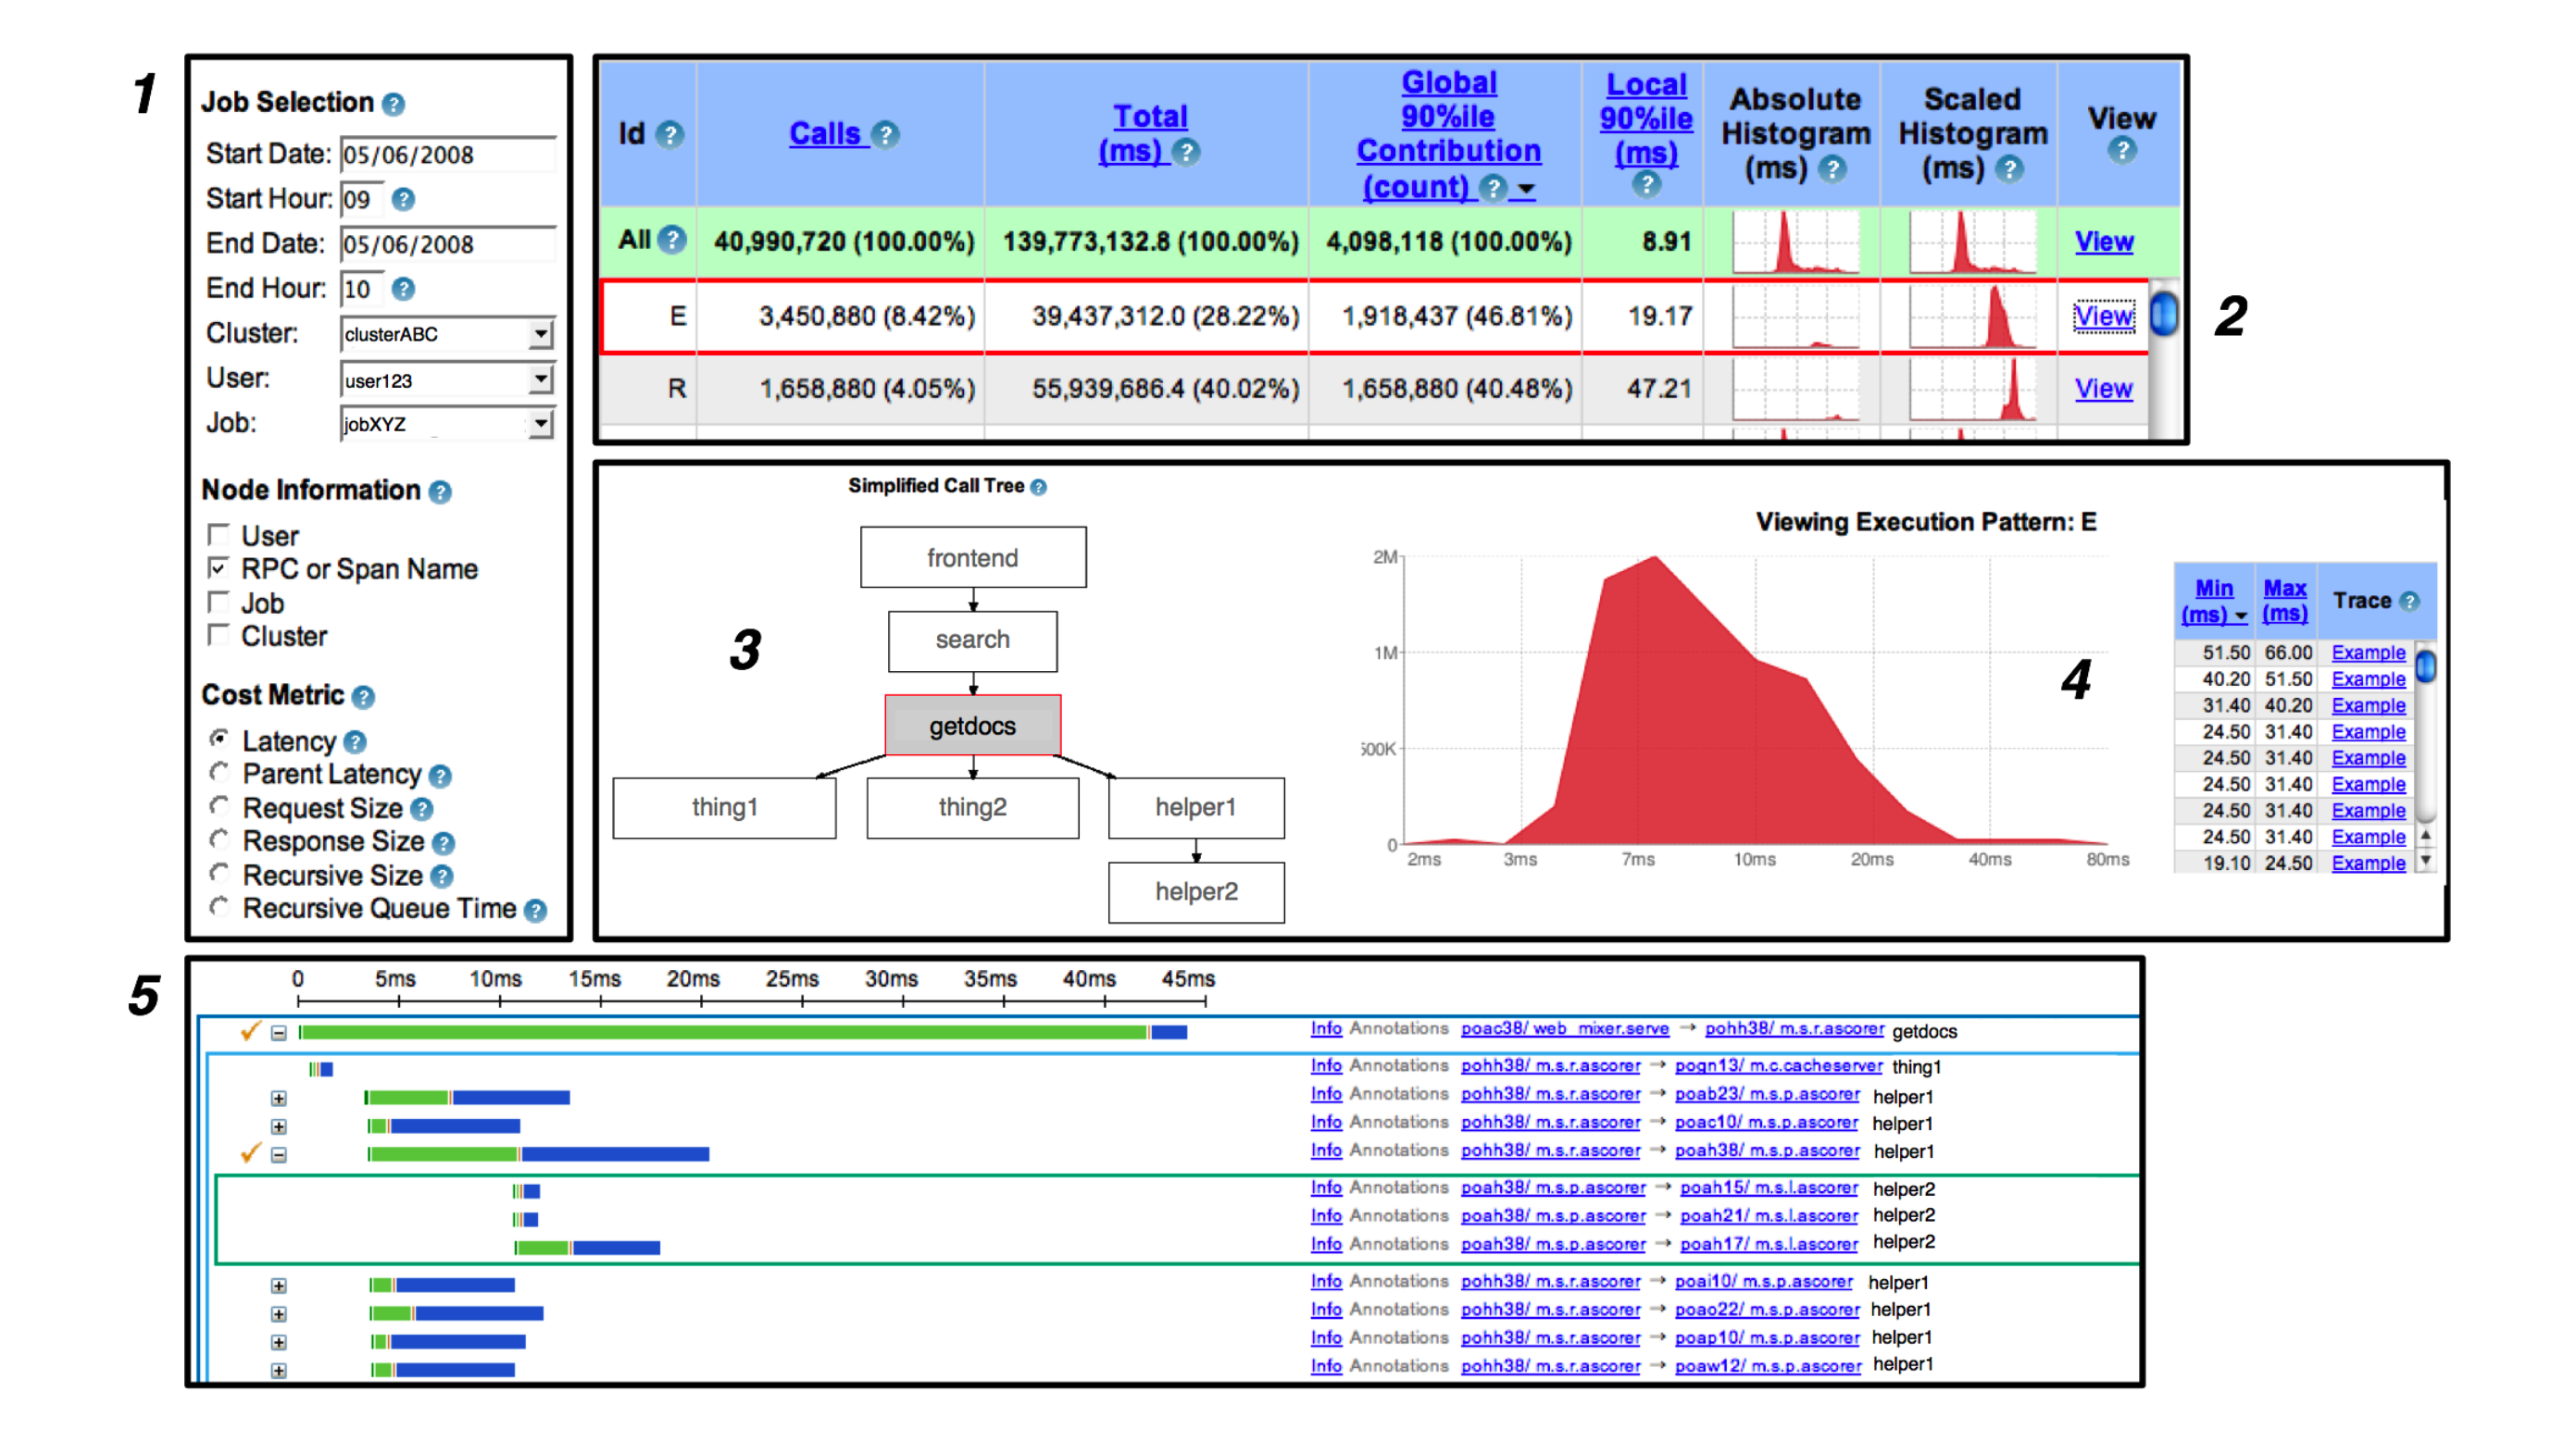
Task: Click scrollbar thumb of trace examples list
Action: click(x=2426, y=665)
